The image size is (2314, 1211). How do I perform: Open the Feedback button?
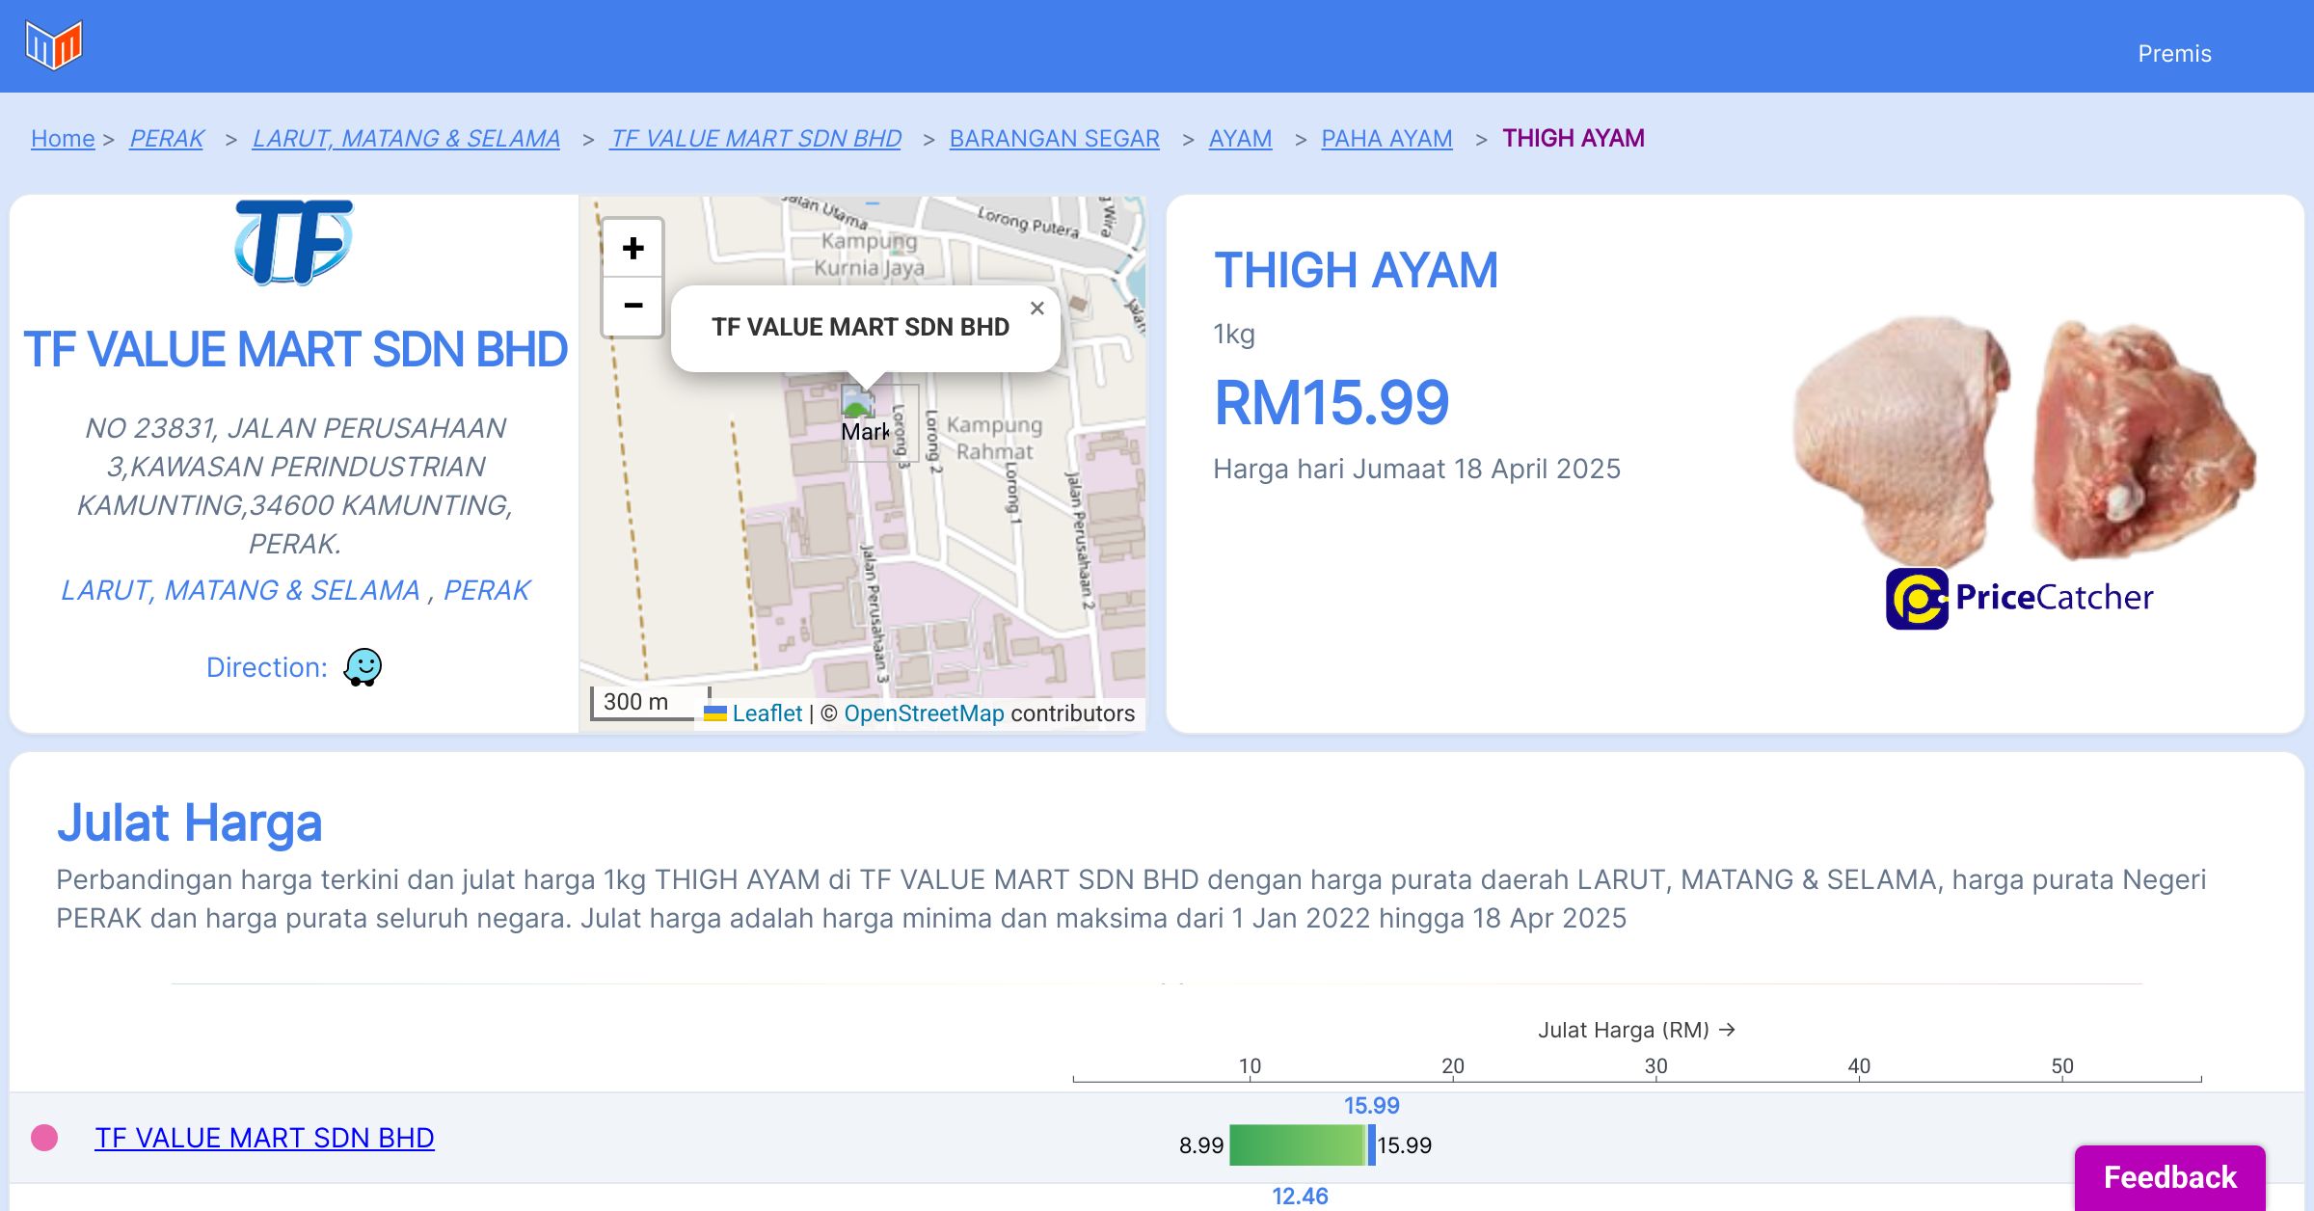2169,1177
